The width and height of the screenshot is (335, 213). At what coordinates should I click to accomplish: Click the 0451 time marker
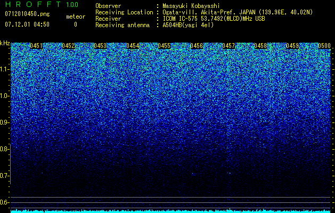(x=36, y=46)
